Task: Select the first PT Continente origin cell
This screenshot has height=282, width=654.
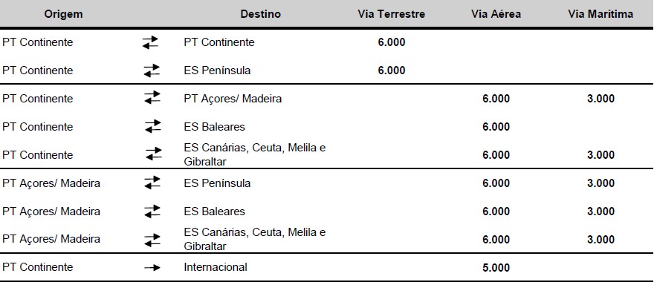Action: [x=38, y=42]
